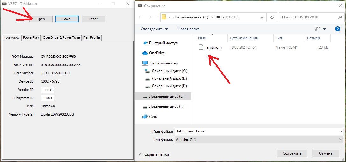Open the Organize dropdown menu
346x162 pixels.
pos(154,29)
